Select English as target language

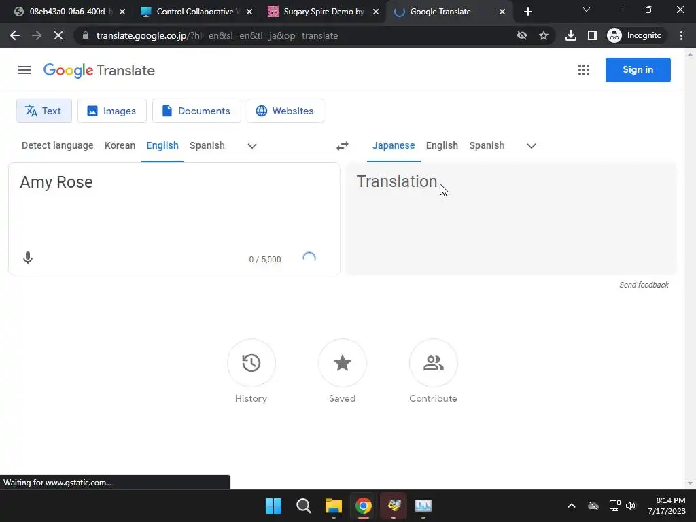(x=442, y=145)
